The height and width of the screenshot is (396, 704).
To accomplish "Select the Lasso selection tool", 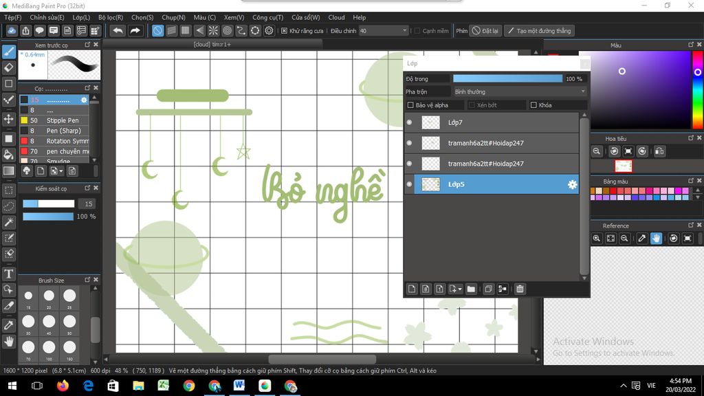I will [x=8, y=206].
